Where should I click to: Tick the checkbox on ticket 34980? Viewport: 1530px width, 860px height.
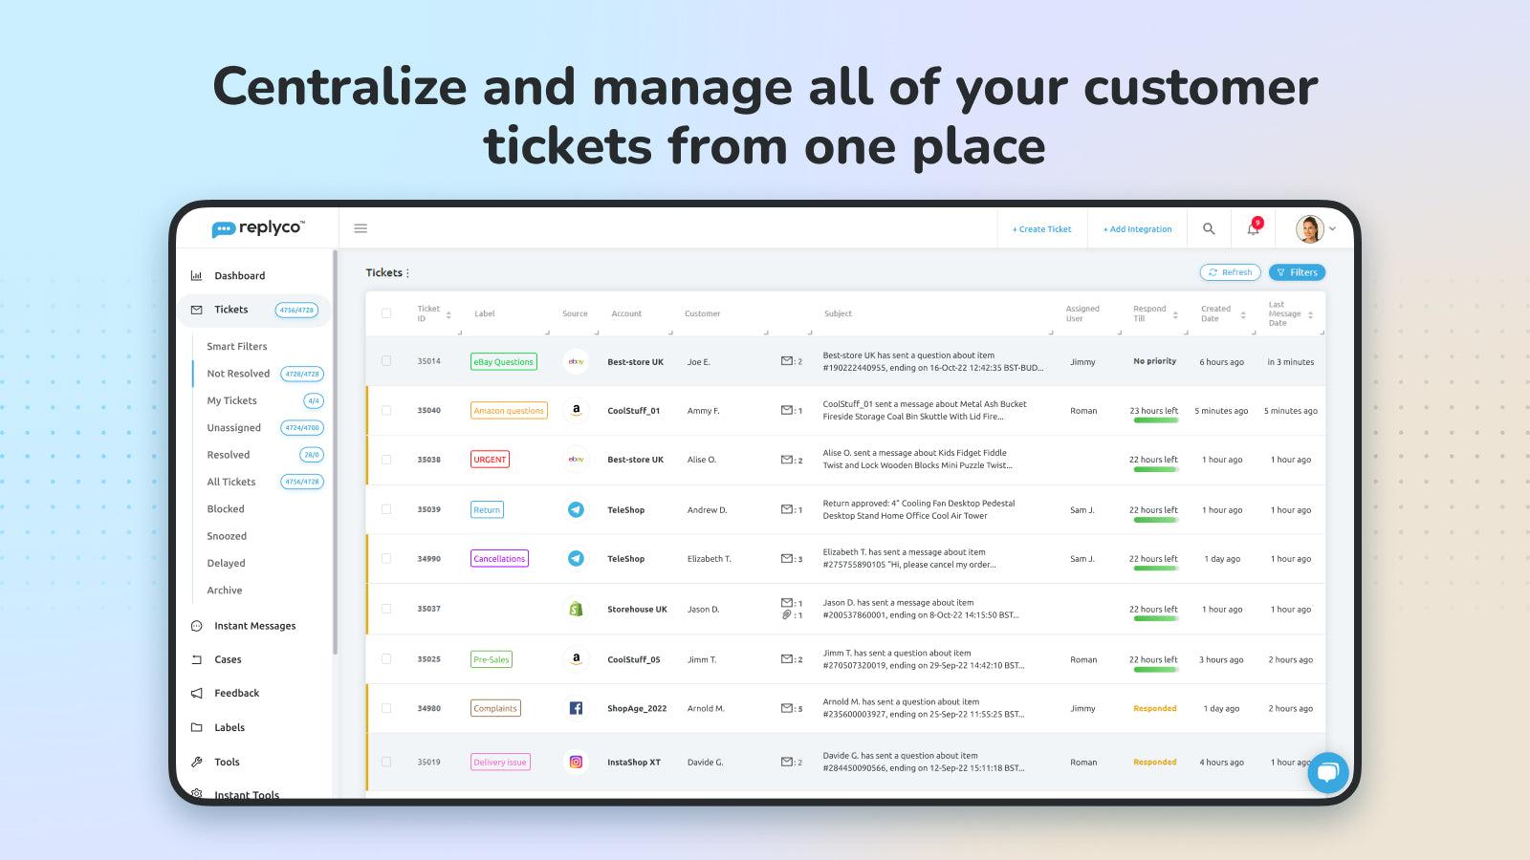pyautogui.click(x=387, y=708)
